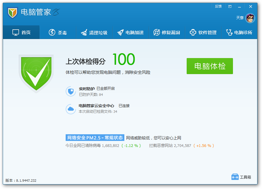Click the 100 score number

pyautogui.click(x=124, y=59)
